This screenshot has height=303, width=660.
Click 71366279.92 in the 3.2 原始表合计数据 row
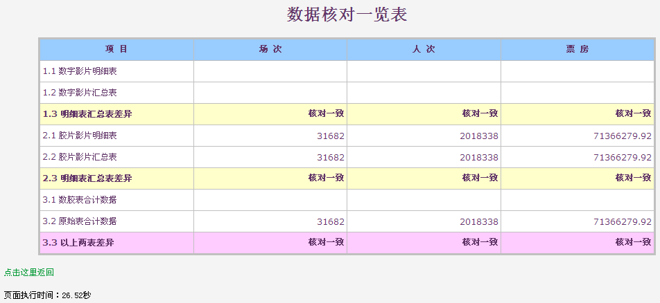(x=623, y=221)
